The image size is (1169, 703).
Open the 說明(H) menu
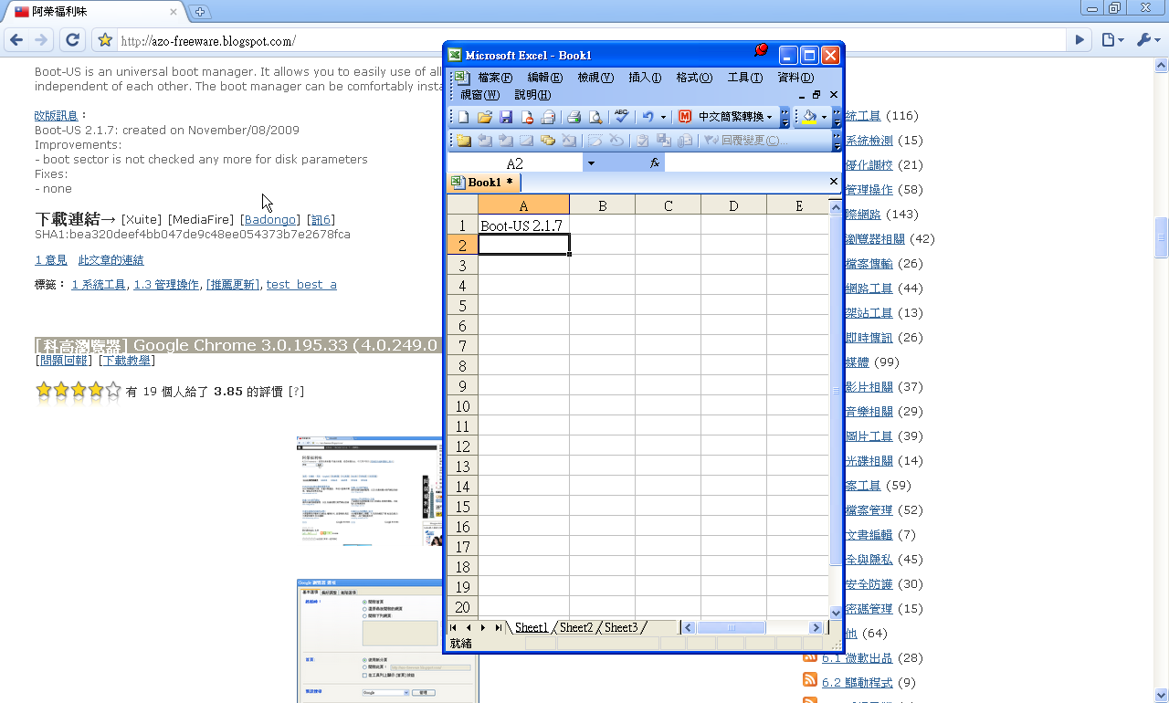click(532, 95)
